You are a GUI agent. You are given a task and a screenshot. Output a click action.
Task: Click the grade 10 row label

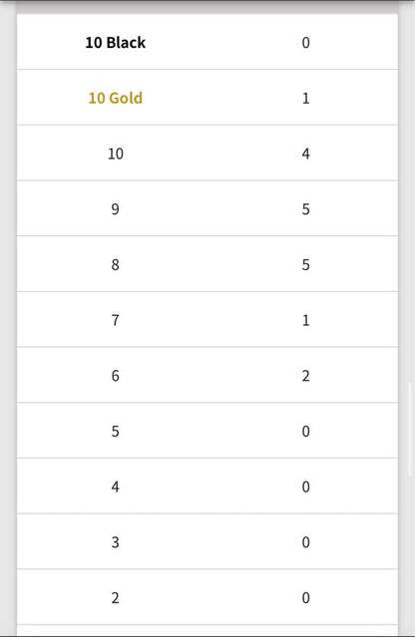115,154
